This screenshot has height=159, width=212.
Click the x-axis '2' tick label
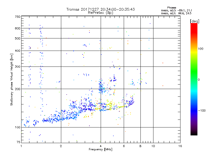[x=61, y=146]
